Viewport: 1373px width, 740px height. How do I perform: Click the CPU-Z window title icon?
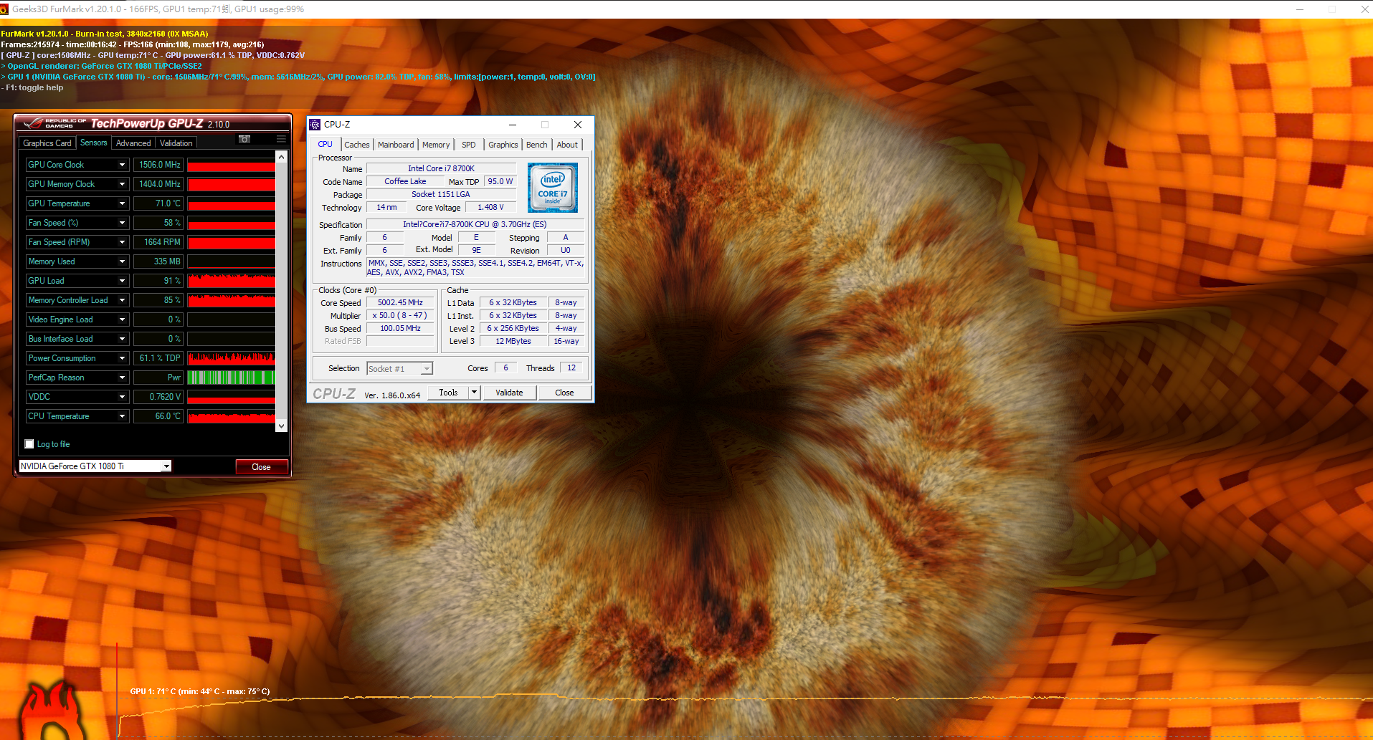[x=315, y=125]
